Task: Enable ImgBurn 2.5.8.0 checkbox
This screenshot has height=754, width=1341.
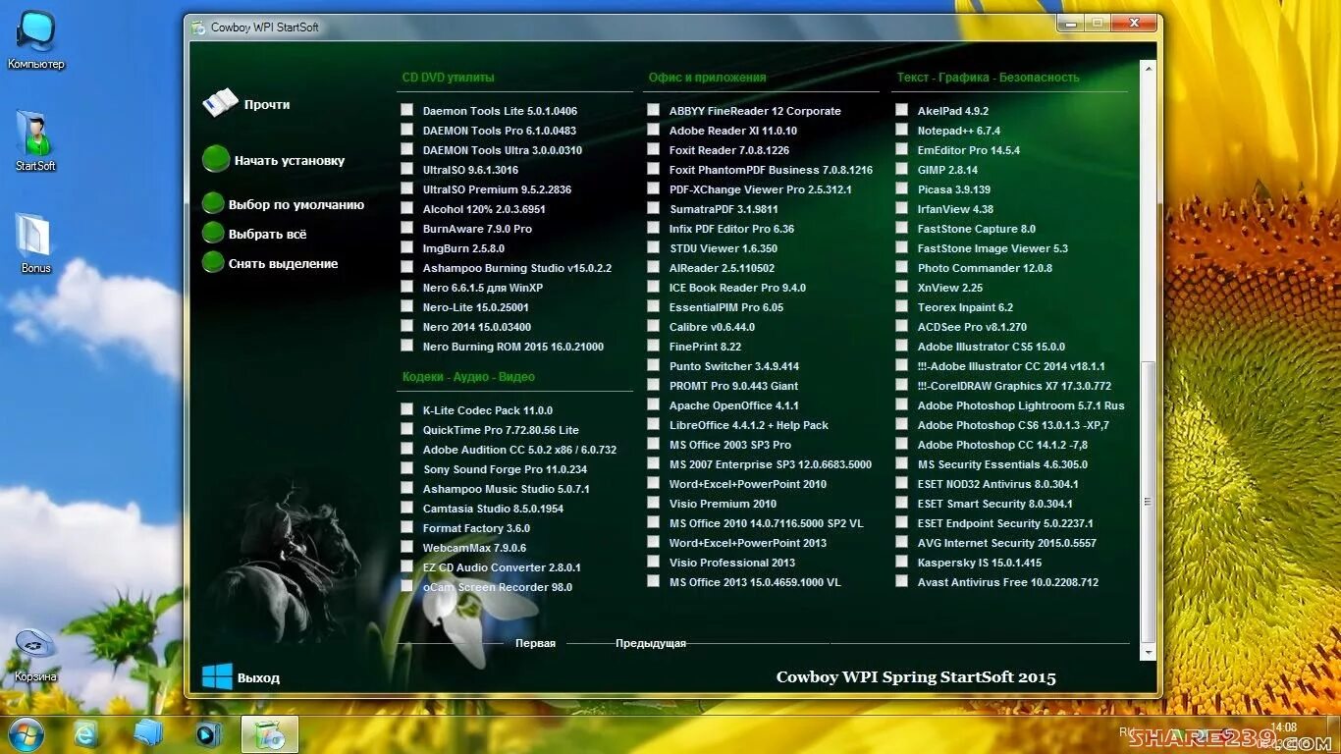Action: [x=406, y=247]
